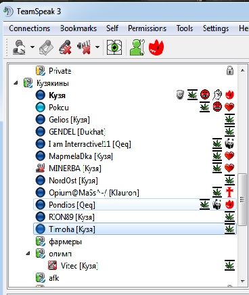The width and height of the screenshot is (249, 295).
Task: Open the Self menu
Action: tap(112, 28)
